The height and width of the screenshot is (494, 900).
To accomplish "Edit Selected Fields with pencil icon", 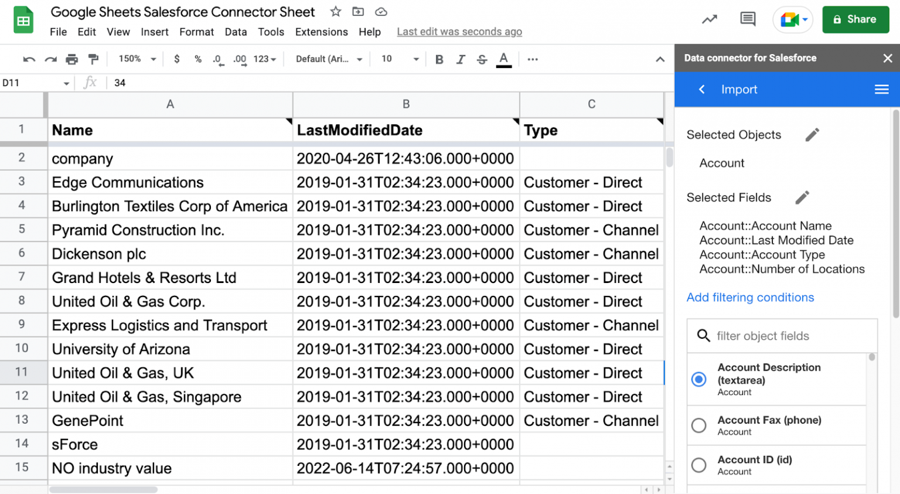I will (802, 197).
